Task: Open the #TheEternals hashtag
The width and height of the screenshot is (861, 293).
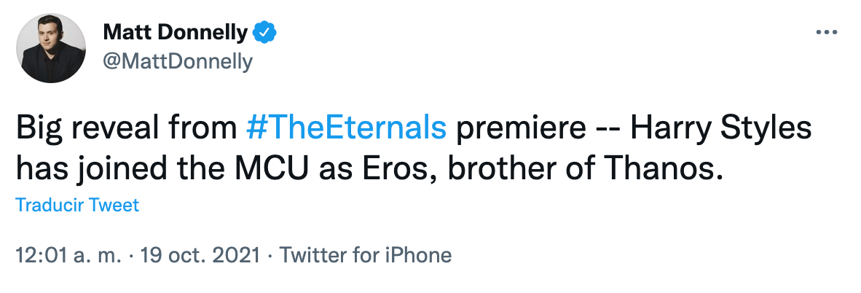Action: [x=346, y=128]
